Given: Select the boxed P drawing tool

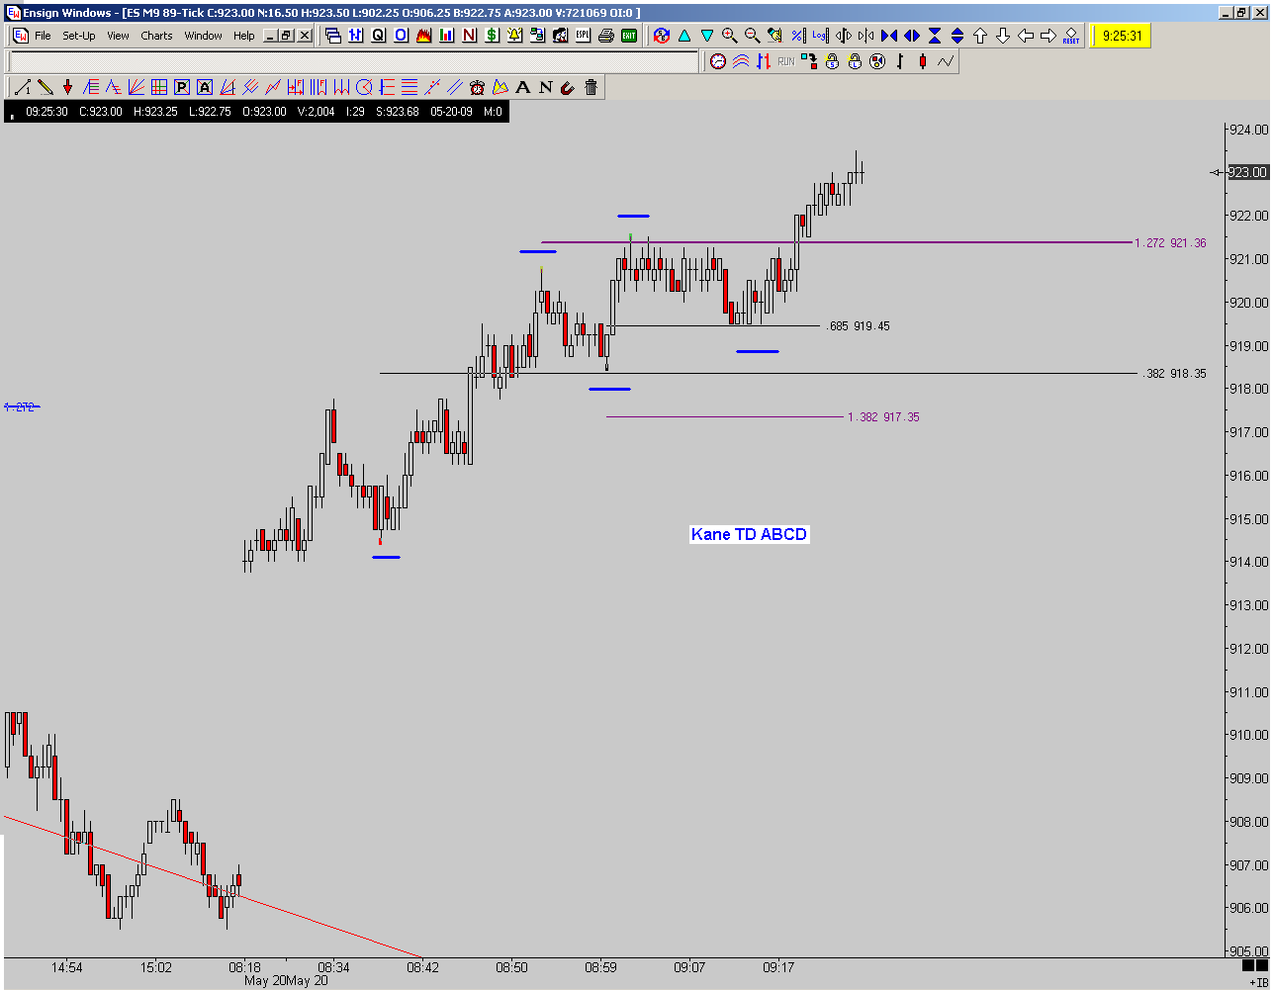Looking at the screenshot, I should (182, 87).
